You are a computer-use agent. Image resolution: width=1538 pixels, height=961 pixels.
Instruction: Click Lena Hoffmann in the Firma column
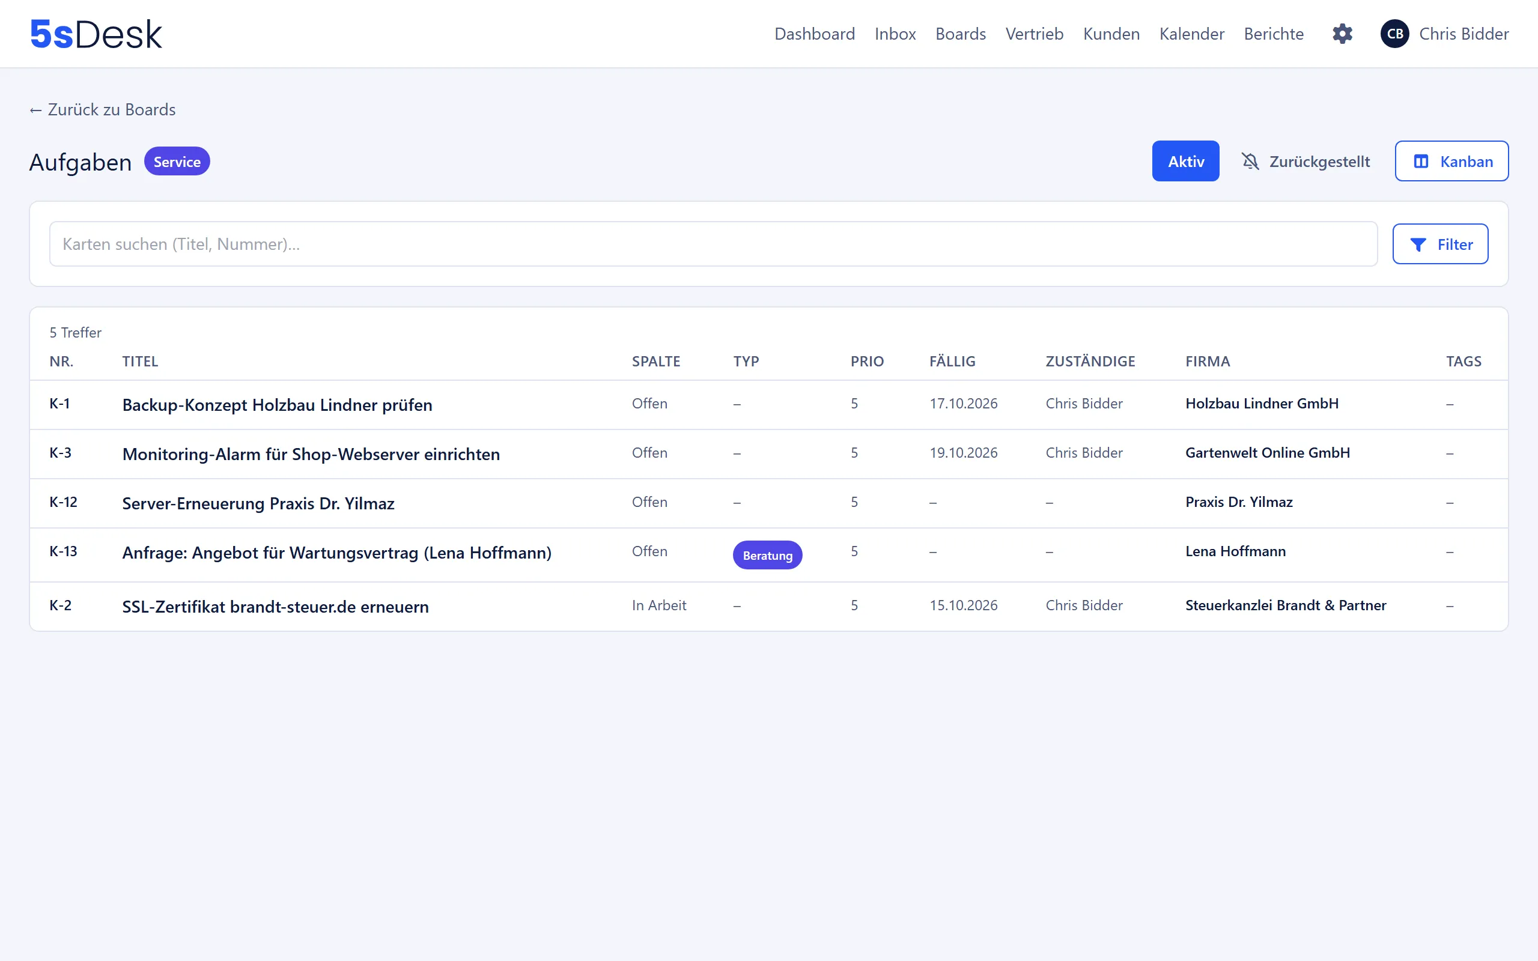pos(1235,551)
